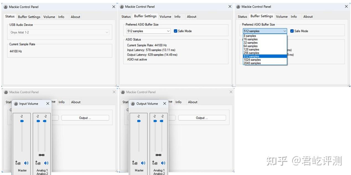
Task: Click the Master slider handle in Output Volume
Action: point(139,121)
